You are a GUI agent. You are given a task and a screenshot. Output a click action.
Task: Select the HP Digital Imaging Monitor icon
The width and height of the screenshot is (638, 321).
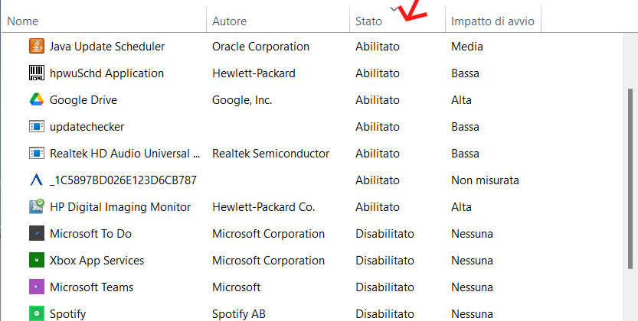pos(36,207)
